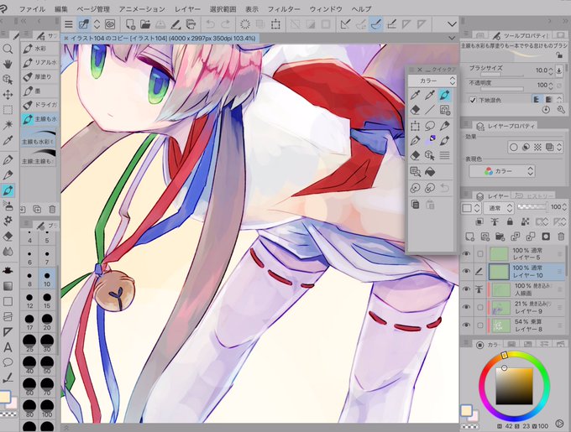Open the 効果 effects options stepper
The width and height of the screenshot is (571, 432).
tap(559, 148)
